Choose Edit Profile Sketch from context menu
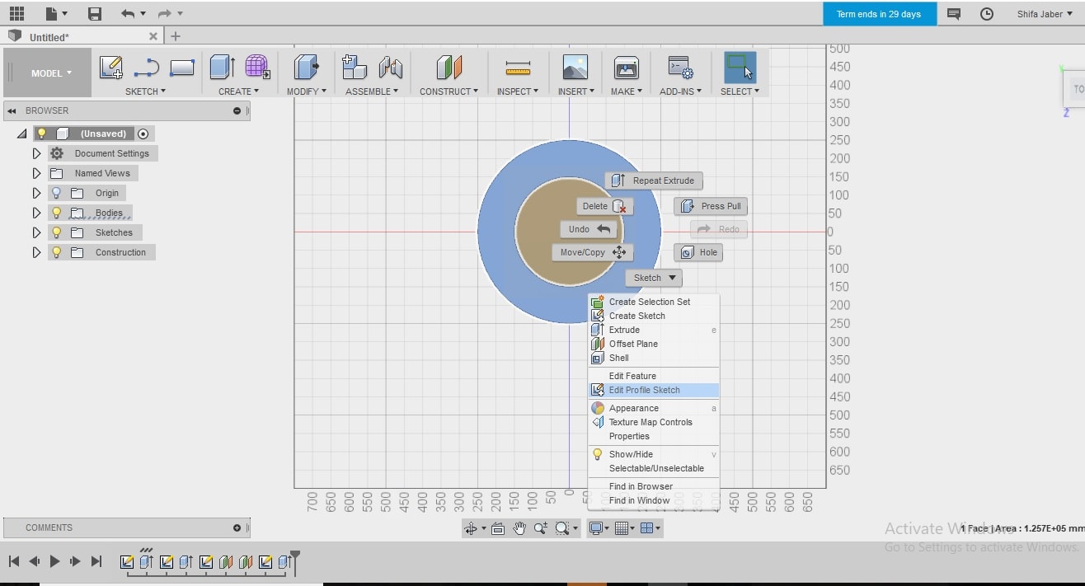 coord(653,390)
